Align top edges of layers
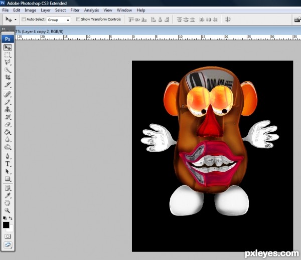 coord(131,20)
